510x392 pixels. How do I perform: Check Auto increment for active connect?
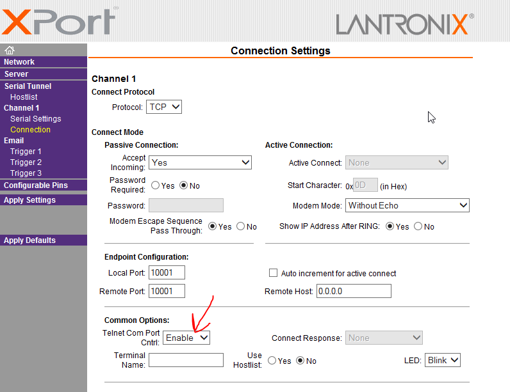click(273, 272)
